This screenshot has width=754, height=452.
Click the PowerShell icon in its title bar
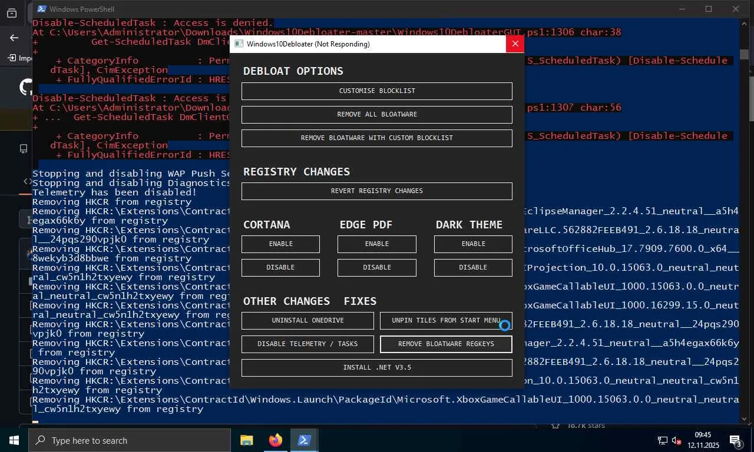click(41, 9)
